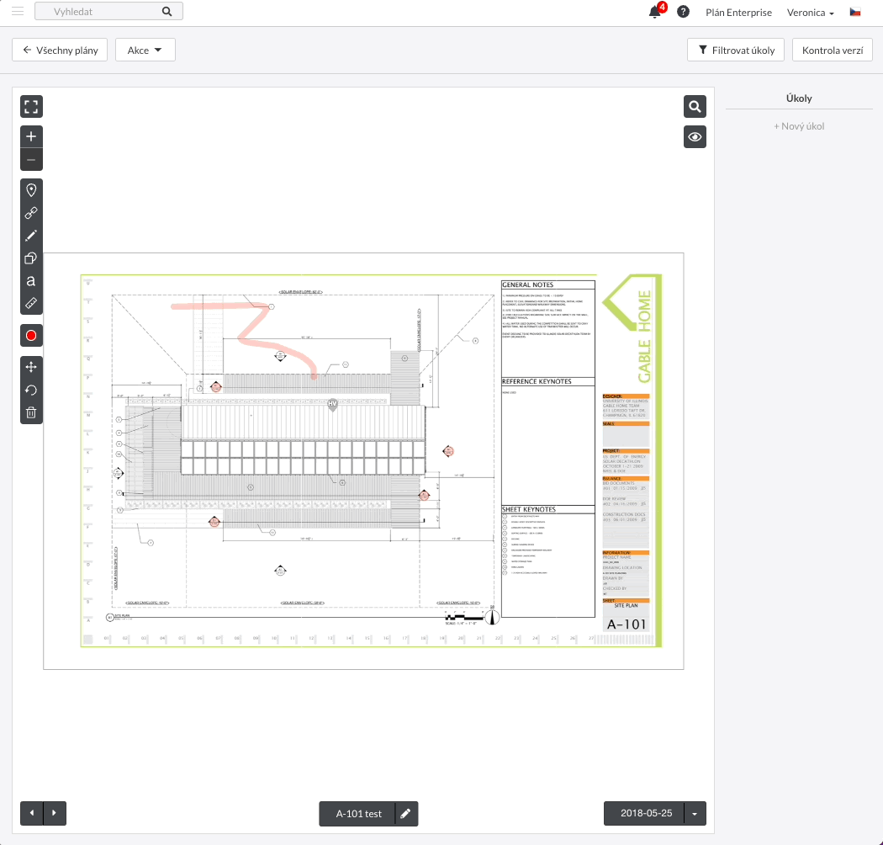Open the Veronica user menu

pos(810,13)
